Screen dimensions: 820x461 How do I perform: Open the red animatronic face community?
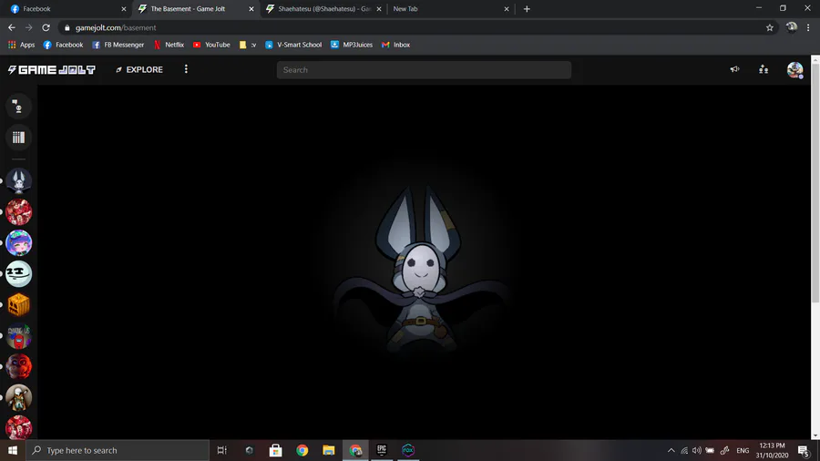pyautogui.click(x=19, y=366)
